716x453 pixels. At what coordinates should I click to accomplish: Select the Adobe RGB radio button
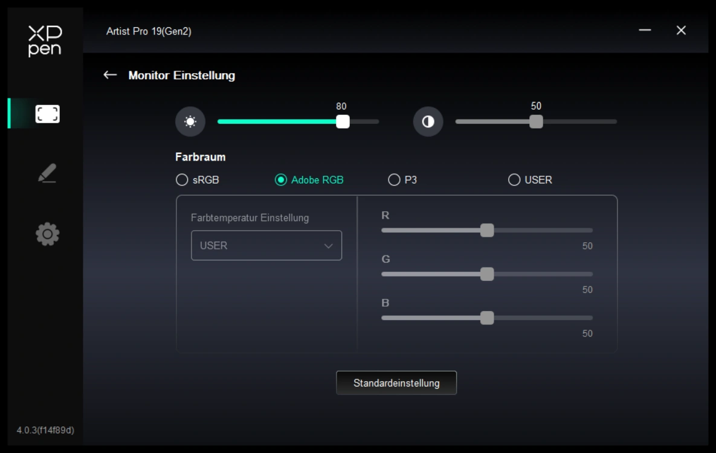[x=281, y=180]
